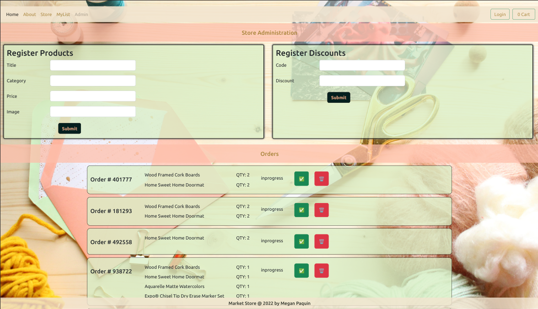The width and height of the screenshot is (538, 309).
Task: Open MyList from the navbar
Action: (63, 15)
